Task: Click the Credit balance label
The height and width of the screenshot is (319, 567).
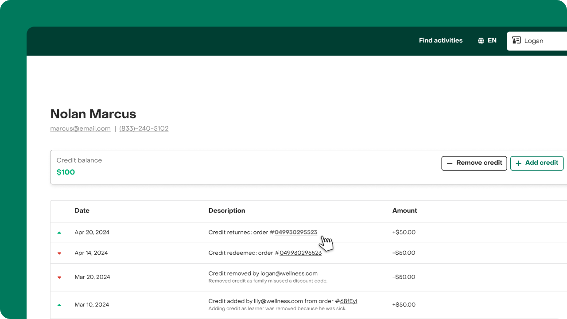Action: point(79,160)
